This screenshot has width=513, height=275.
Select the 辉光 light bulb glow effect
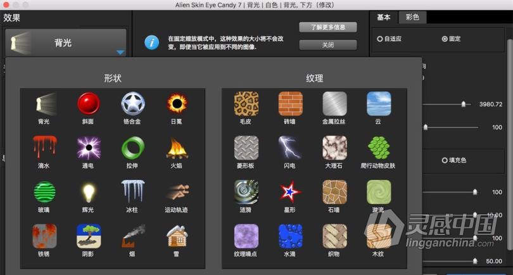pyautogui.click(x=88, y=193)
